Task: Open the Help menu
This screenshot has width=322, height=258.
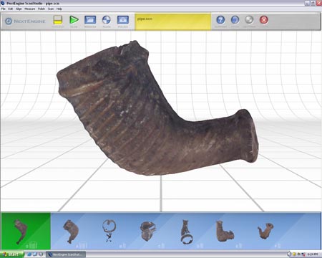Action: click(59, 9)
